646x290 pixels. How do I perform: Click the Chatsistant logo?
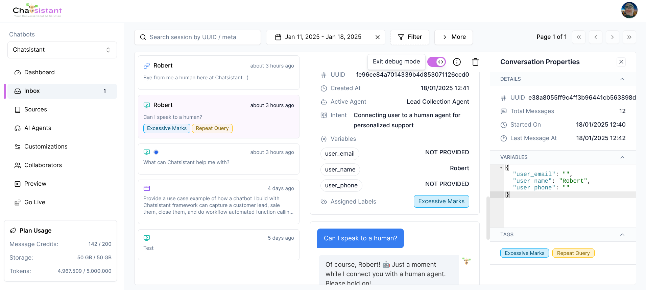pos(37,10)
